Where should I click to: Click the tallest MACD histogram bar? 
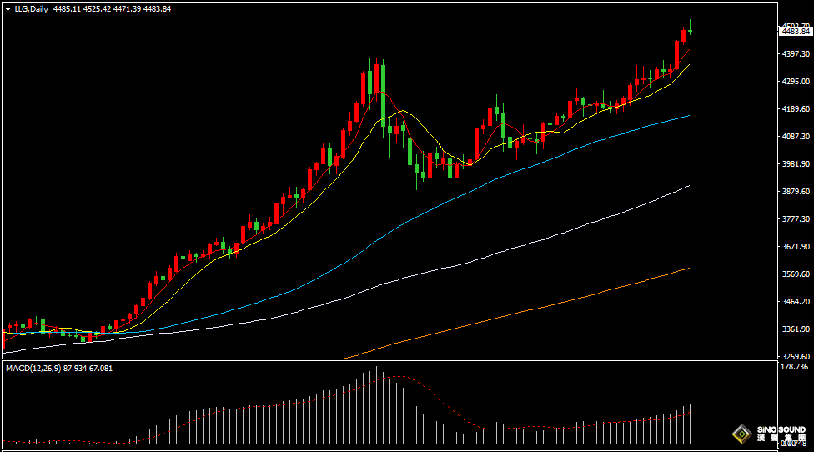376,405
